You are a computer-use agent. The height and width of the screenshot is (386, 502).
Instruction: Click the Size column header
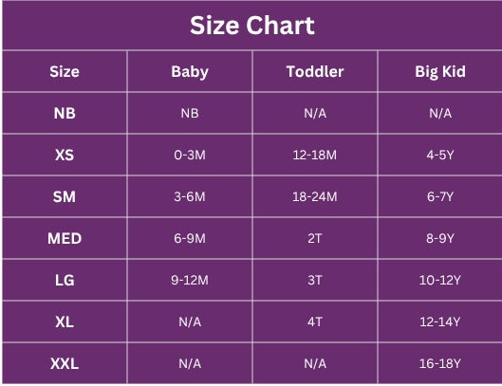[65, 72]
